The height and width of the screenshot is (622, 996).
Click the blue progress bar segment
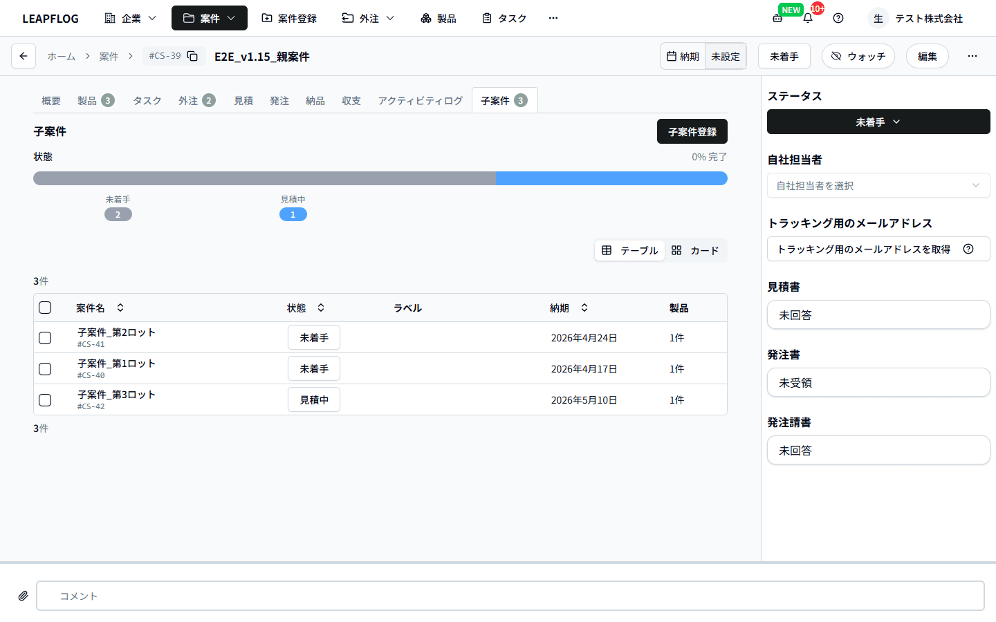[x=611, y=178]
